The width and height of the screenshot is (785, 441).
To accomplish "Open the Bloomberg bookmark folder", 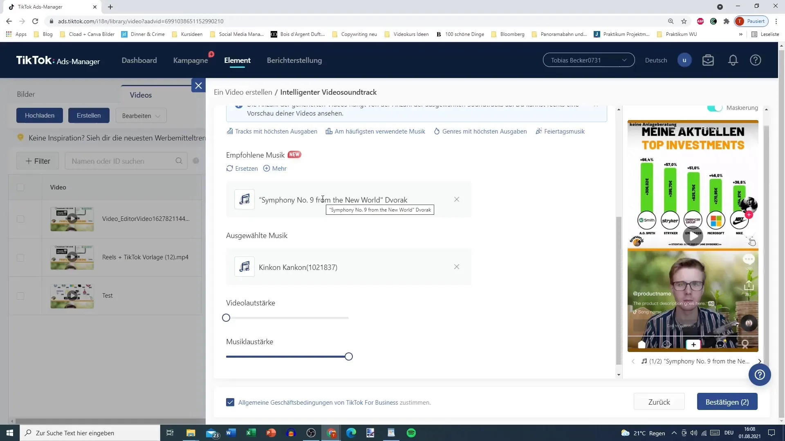I will coord(508,34).
